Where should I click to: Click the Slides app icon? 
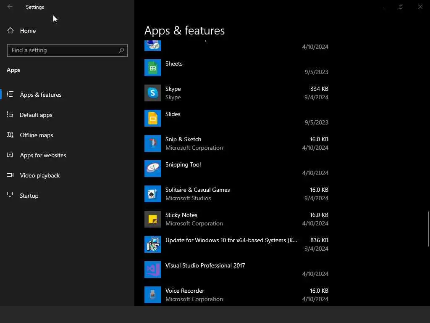click(153, 118)
